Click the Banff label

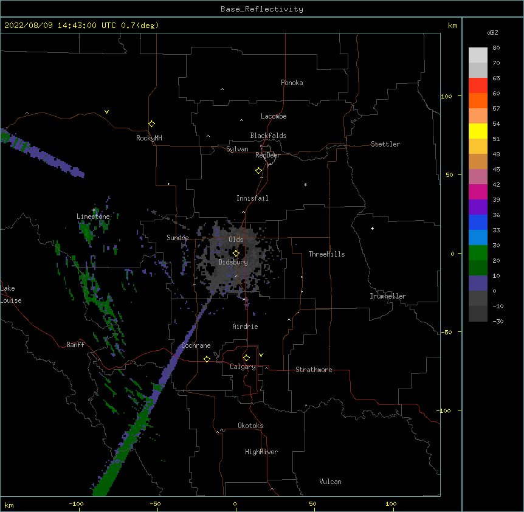tap(75, 345)
